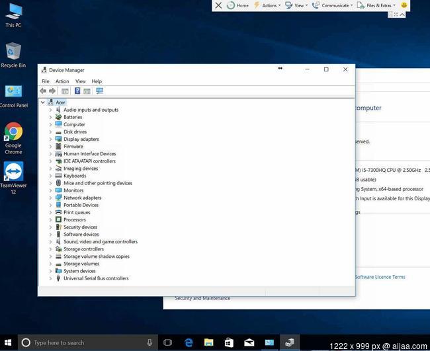
Task: Click the Device Manager taskbar button
Action: [x=289, y=342]
